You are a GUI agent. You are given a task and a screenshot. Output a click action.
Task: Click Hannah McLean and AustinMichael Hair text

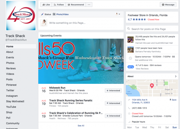tap(154, 43)
